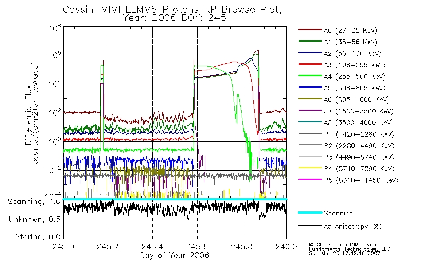Click the 246.0 x-axis tick label
421x266 pixels.
[286, 246]
